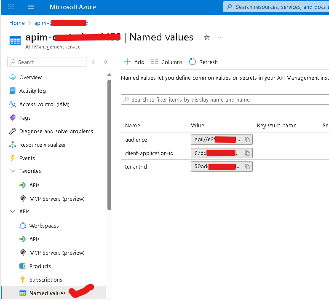Collapse the APIs group chevron
329x301 pixels.
point(13,211)
